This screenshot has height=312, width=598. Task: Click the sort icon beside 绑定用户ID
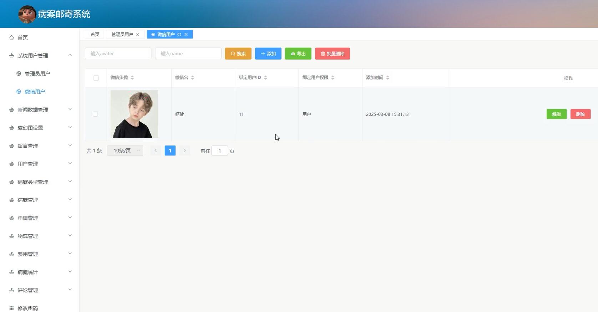point(265,78)
